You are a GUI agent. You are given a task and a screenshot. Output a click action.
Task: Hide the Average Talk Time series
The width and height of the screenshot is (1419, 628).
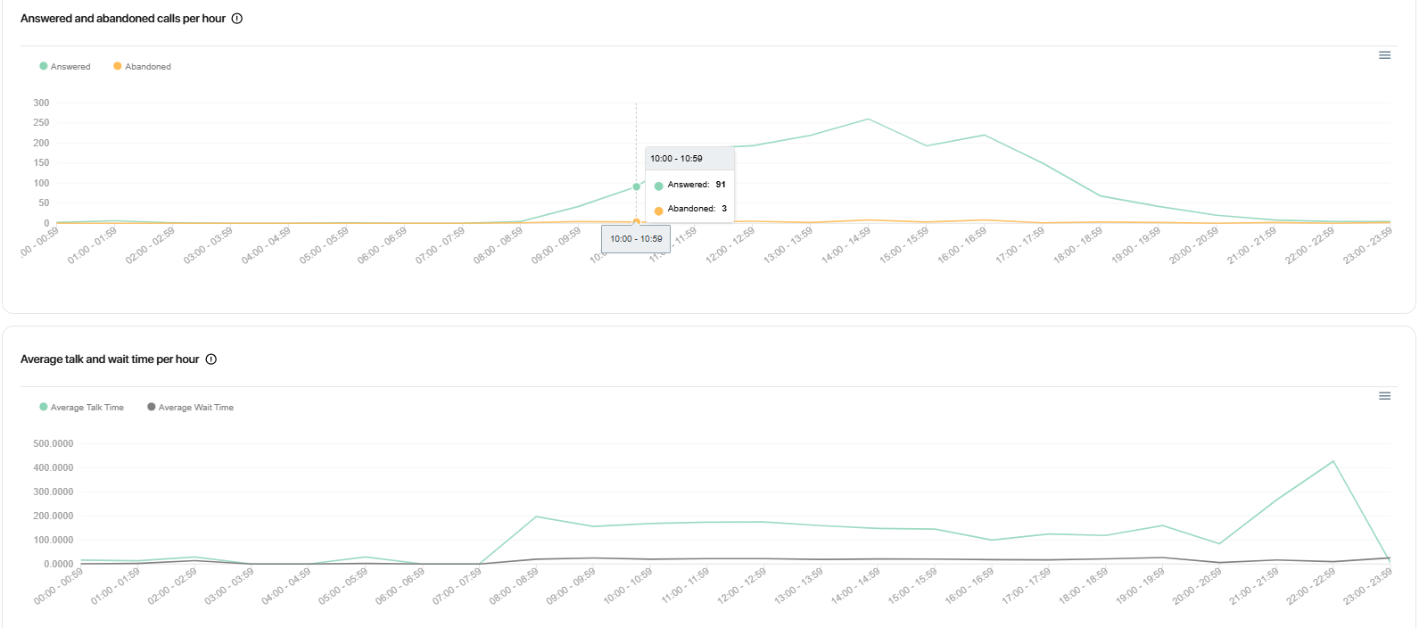click(81, 408)
